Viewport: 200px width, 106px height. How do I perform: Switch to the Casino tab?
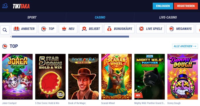(100, 17)
